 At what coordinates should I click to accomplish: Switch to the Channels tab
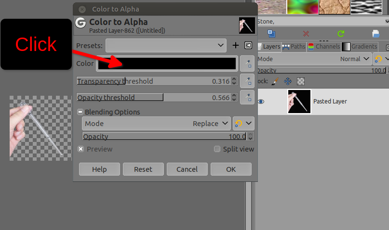[x=324, y=47]
